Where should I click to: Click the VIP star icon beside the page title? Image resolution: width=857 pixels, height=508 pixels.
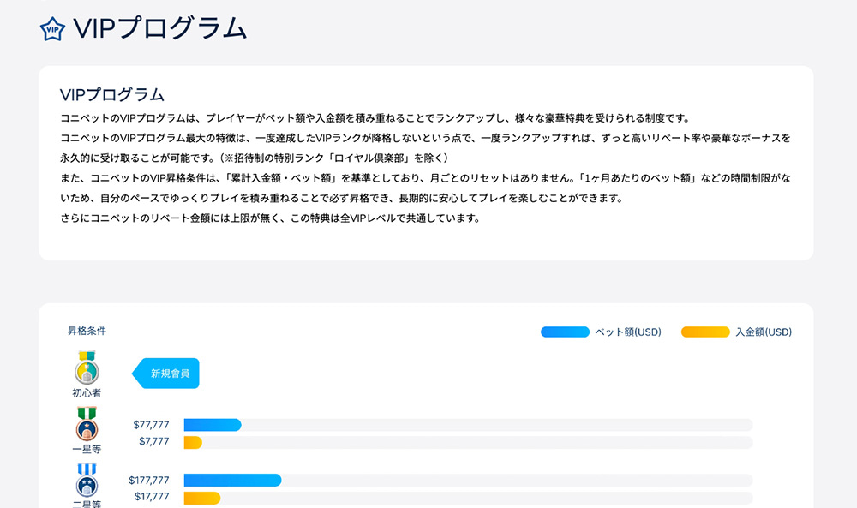[52, 29]
